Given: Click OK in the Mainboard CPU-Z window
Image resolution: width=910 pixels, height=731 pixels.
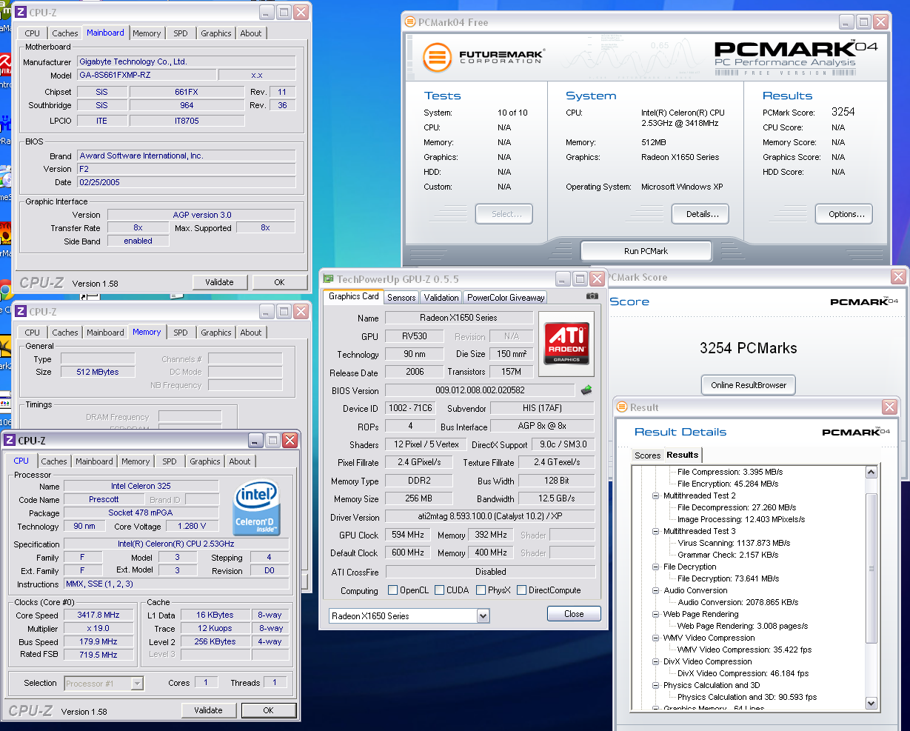Looking at the screenshot, I should click(x=279, y=282).
